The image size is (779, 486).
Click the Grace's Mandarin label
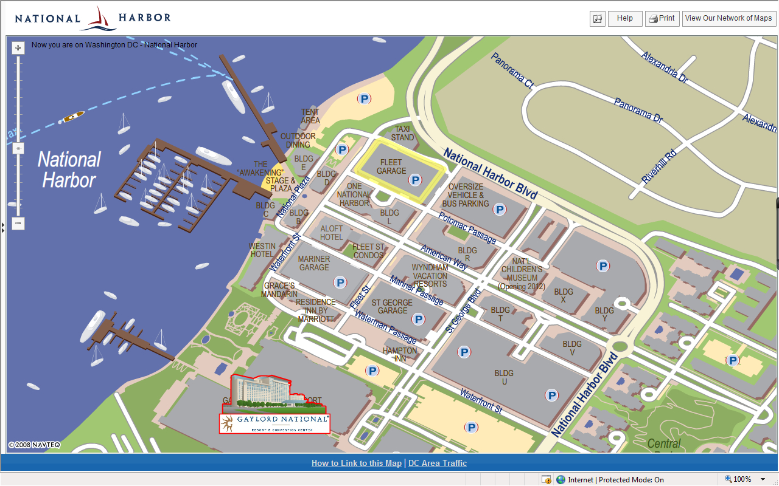[x=279, y=290]
